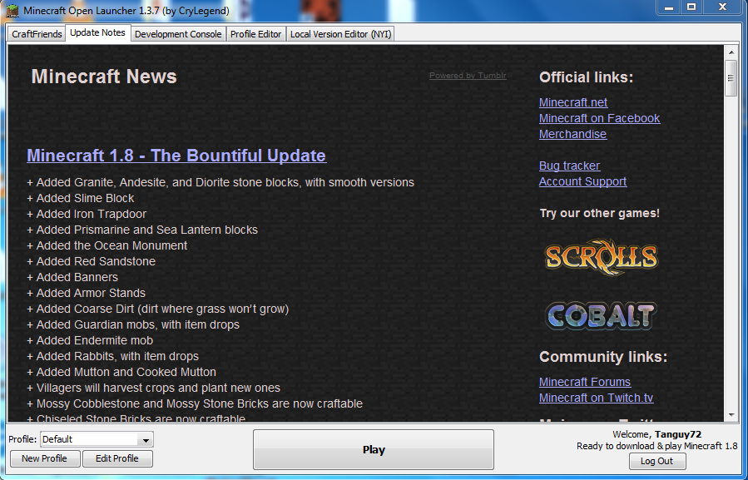The height and width of the screenshot is (480, 748).
Task: Click the Edit Profile button
Action: pos(117,458)
